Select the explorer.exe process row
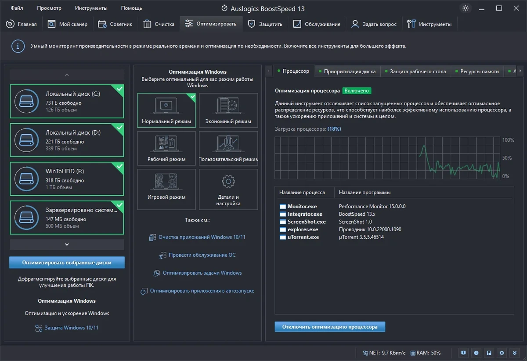The width and height of the screenshot is (527, 361). pyautogui.click(x=394, y=229)
